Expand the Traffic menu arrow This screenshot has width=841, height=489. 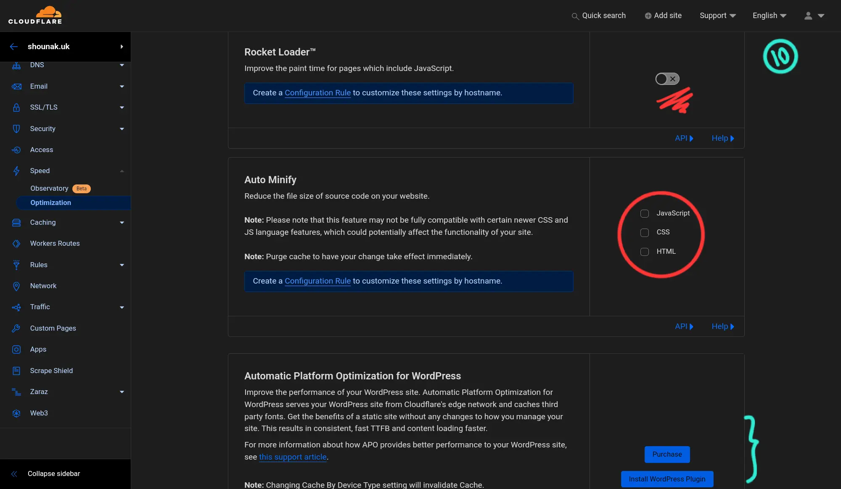[x=122, y=308]
